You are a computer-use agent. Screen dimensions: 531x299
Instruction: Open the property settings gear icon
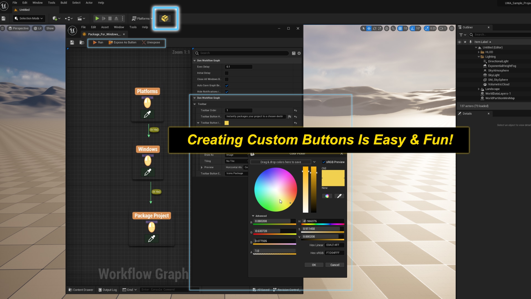[299, 53]
